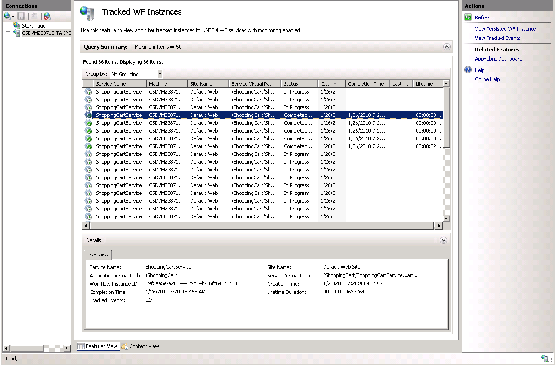
Task: Click the Start Page server icon
Action: pos(17,26)
